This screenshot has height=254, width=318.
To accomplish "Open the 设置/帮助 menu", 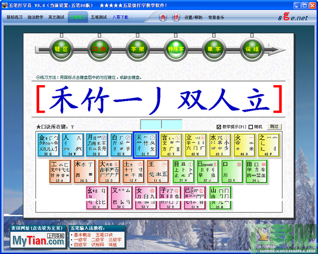I will [x=193, y=17].
